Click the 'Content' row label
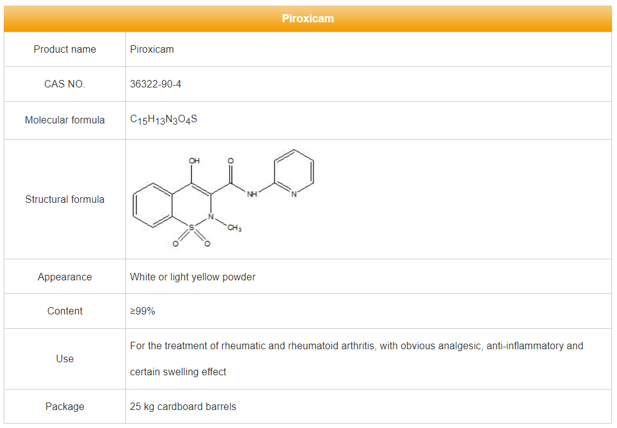Image resolution: width=617 pixels, height=428 pixels. 65,311
